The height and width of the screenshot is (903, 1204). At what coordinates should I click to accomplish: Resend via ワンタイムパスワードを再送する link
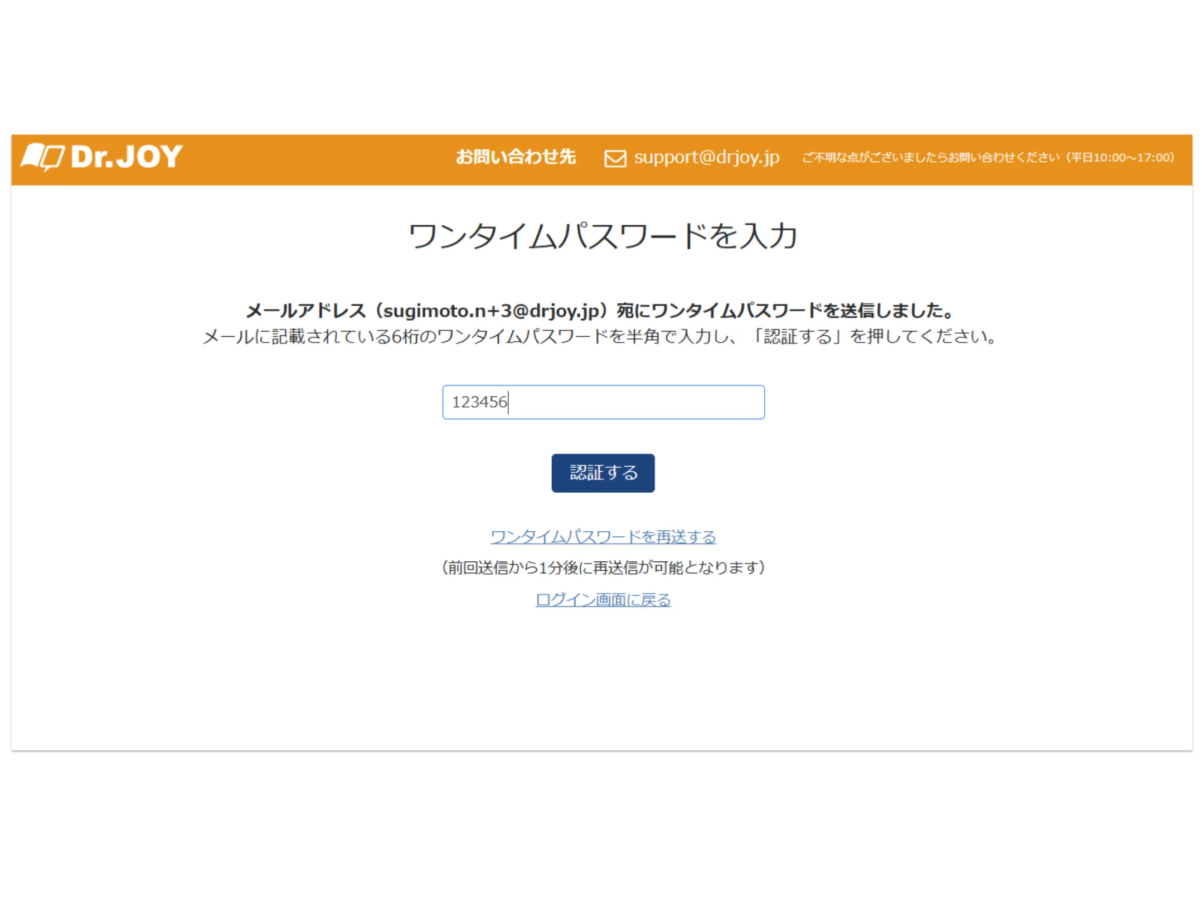pyautogui.click(x=603, y=536)
